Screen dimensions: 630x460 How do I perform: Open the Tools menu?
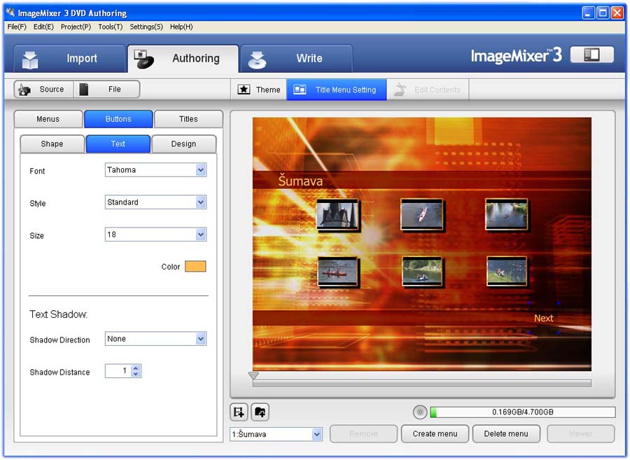coord(110,27)
